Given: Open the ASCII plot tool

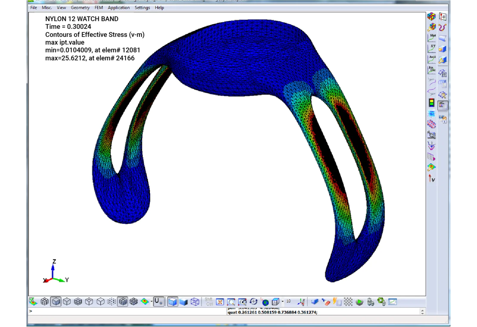Looking at the screenshot, I should tap(431, 59).
